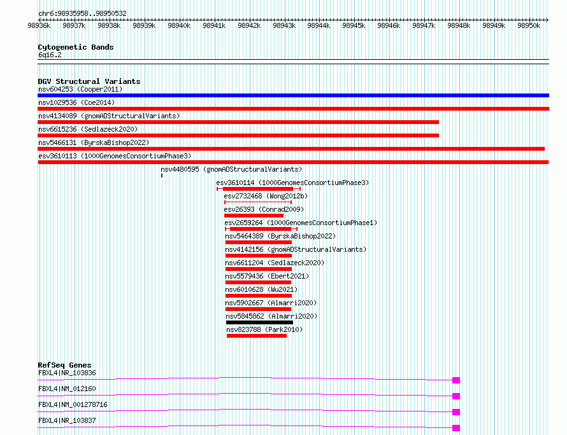Screen dimensions: 567x435
Task: Click the 98943k ruler tick label
Action: coord(284,25)
